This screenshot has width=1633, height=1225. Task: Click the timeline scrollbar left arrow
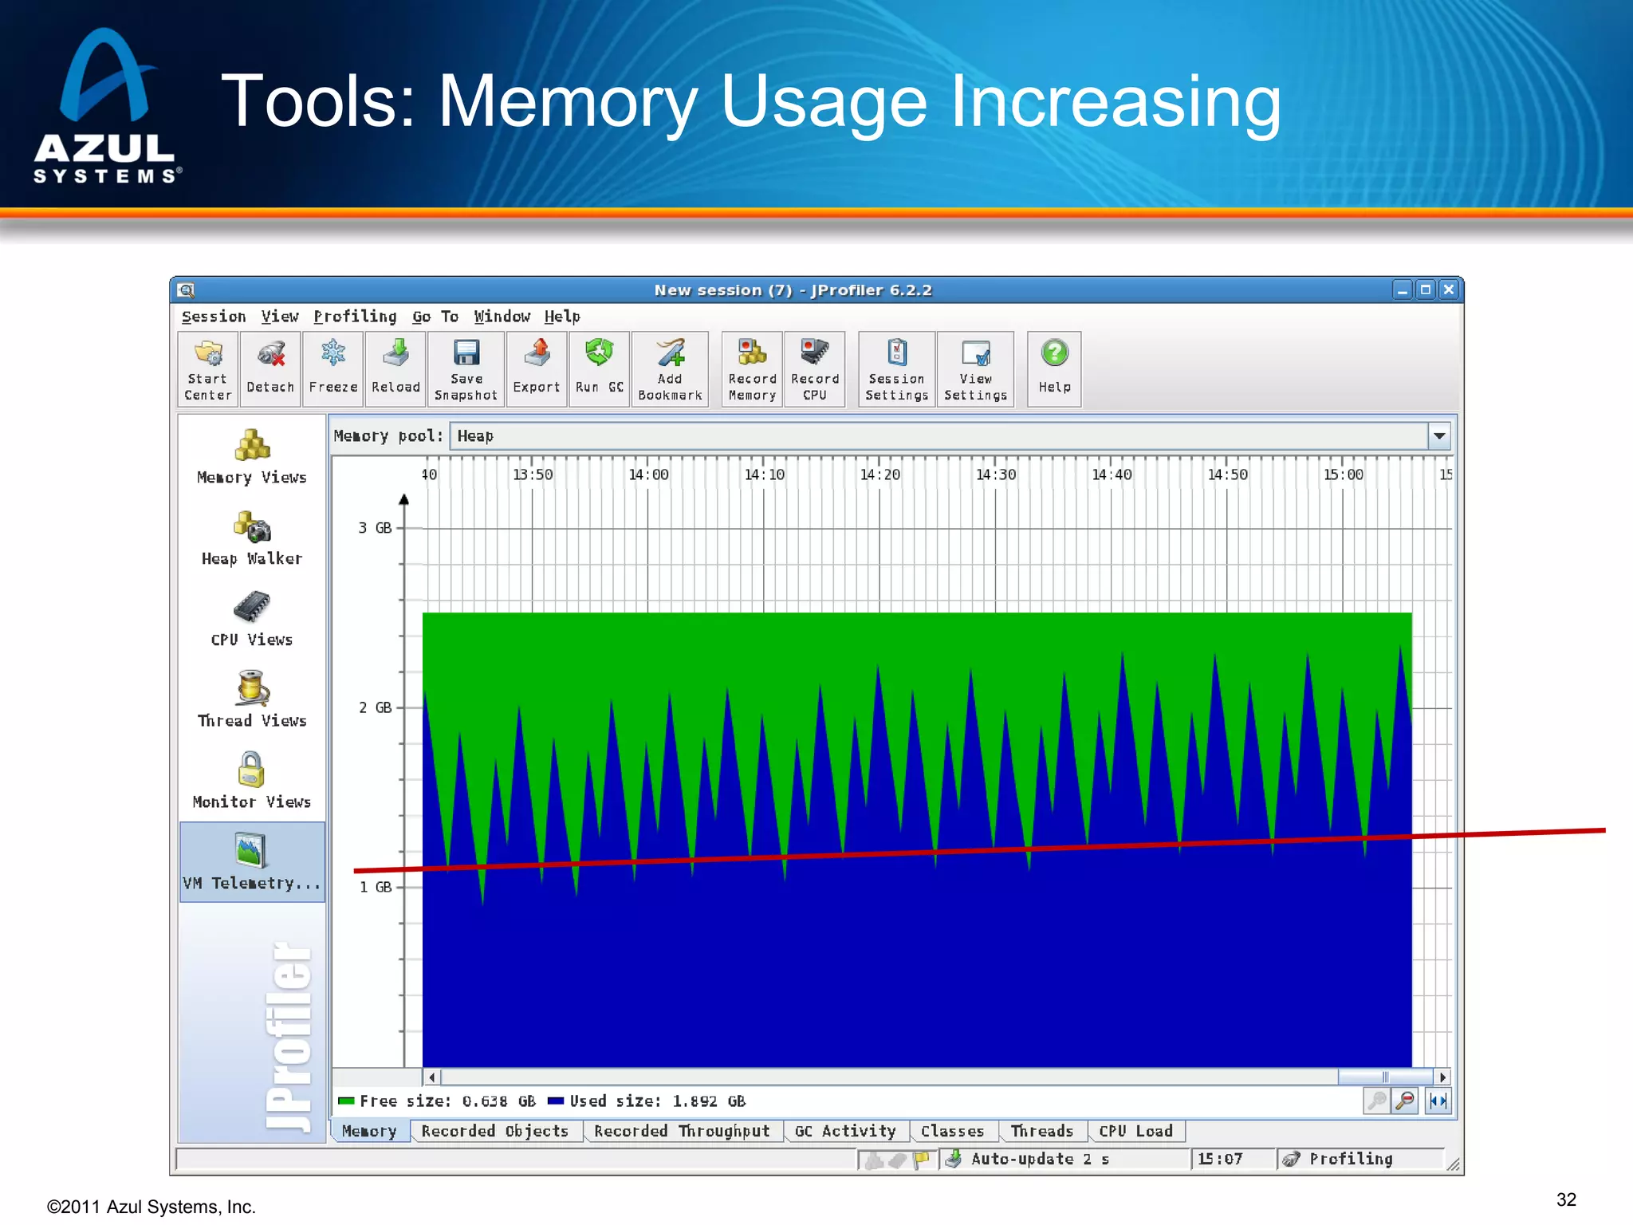[431, 1077]
